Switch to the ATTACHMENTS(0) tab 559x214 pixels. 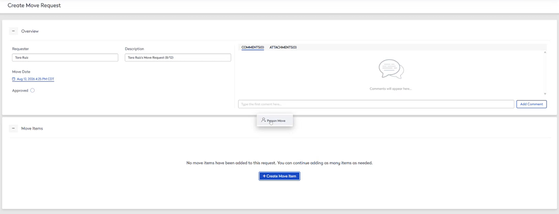pyautogui.click(x=283, y=47)
